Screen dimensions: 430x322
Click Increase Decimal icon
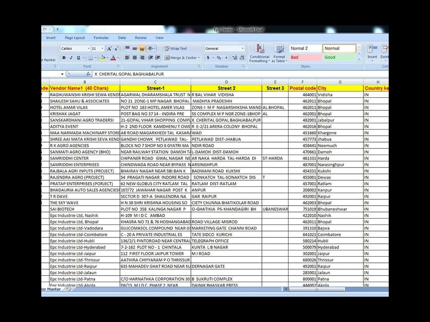[x=235, y=58]
